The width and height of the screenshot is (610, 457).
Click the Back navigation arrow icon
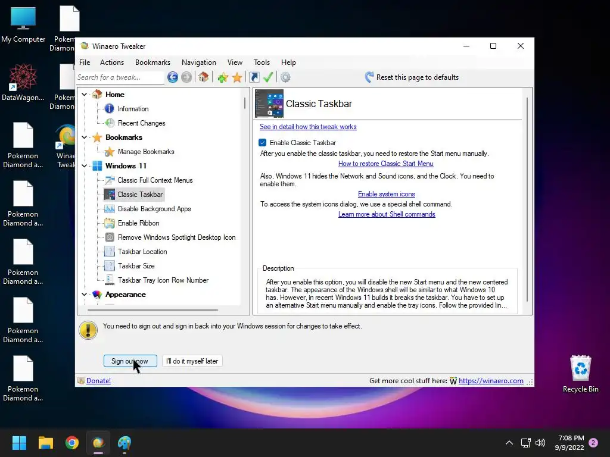173,77
